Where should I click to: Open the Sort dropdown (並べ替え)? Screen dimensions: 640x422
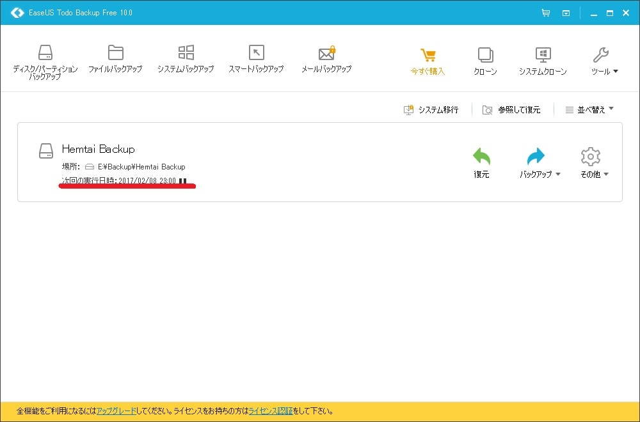pyautogui.click(x=589, y=109)
